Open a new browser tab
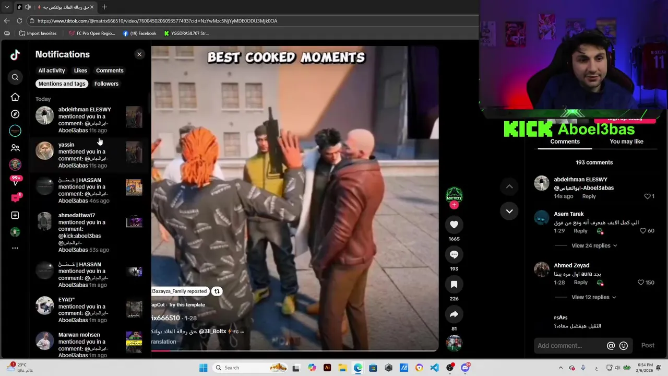This screenshot has height=376, width=668. pyautogui.click(x=104, y=7)
